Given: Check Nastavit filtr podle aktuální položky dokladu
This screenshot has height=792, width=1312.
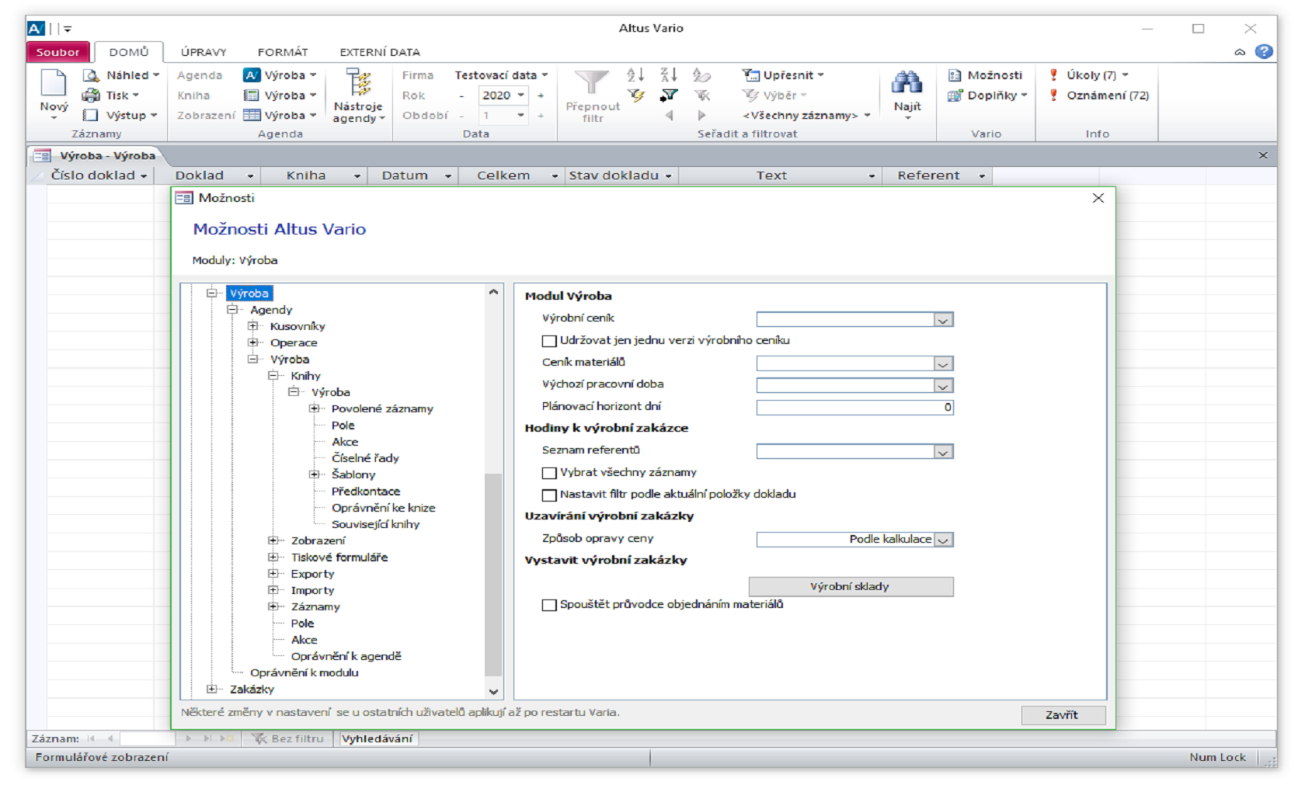Looking at the screenshot, I should pos(549,495).
